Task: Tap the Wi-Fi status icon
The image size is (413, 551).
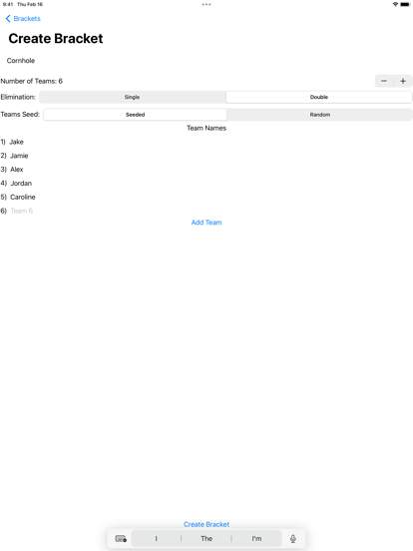Action: 395,5
